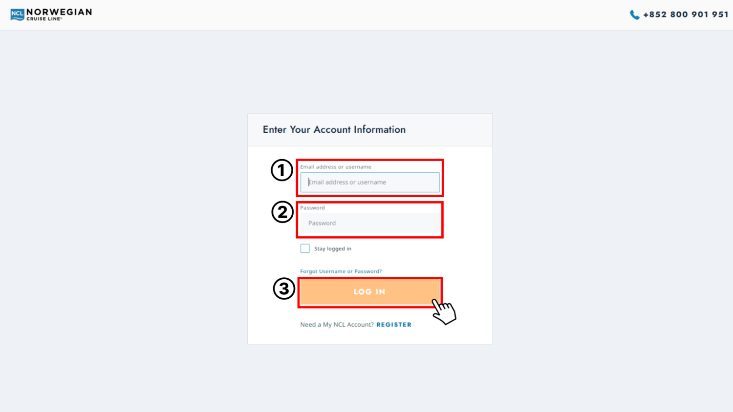The image size is (733, 412).
Task: Open the REGISTER link
Action: coord(394,325)
